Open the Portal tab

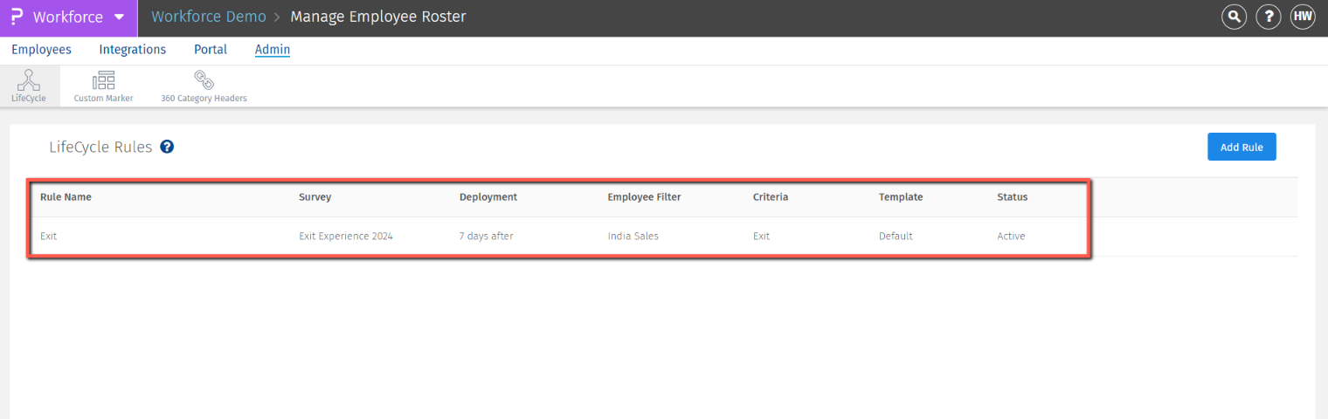click(211, 50)
